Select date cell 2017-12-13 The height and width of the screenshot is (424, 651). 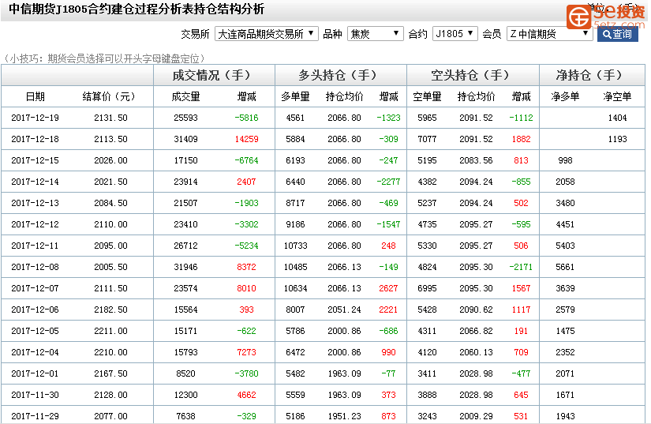(x=35, y=203)
